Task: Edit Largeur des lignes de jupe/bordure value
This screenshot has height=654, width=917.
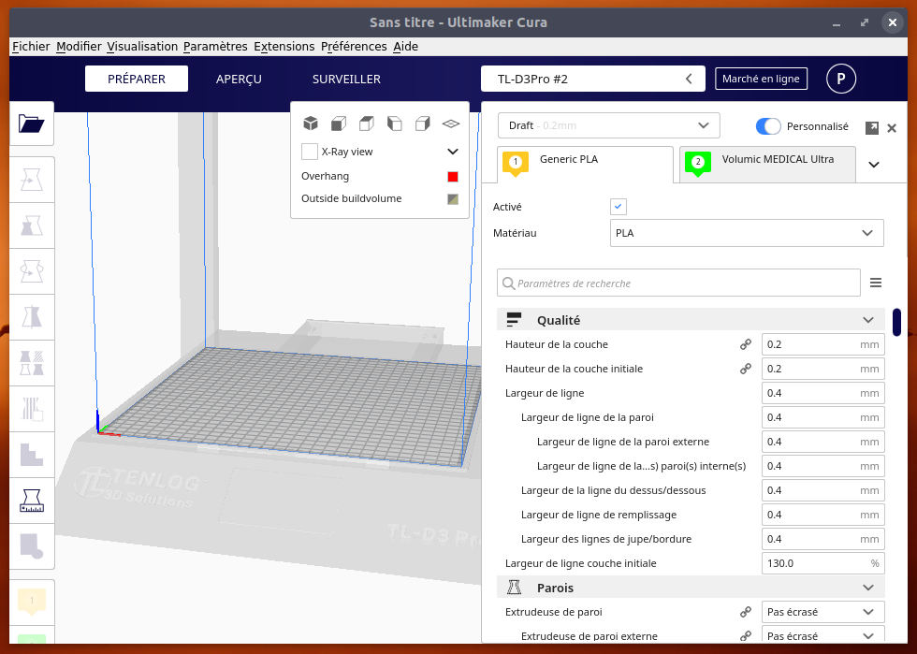Action: click(x=822, y=539)
